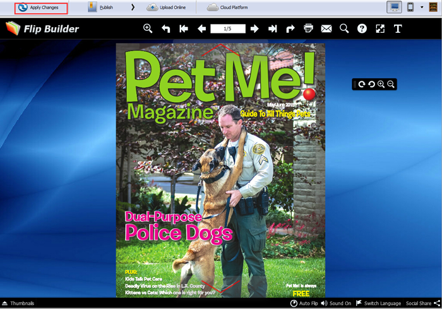Open the search magnifier tool
This screenshot has height=309, width=442.
point(344,28)
